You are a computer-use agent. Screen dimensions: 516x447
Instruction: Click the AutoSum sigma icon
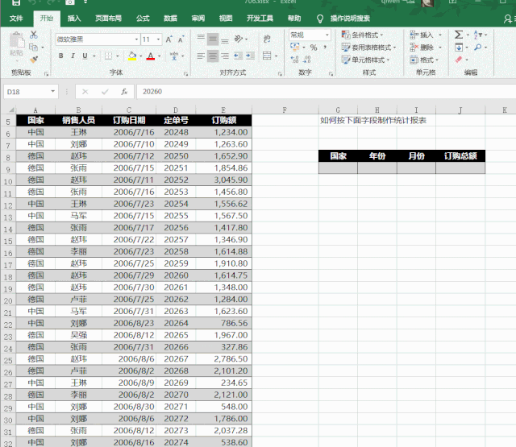(459, 35)
